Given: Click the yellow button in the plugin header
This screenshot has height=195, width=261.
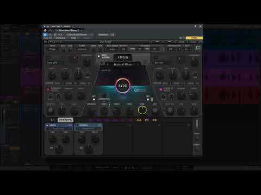Looking at the screenshot, I should [194, 38].
